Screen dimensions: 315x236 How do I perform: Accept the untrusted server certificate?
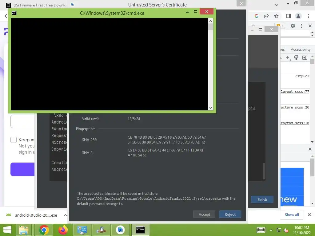(204, 214)
